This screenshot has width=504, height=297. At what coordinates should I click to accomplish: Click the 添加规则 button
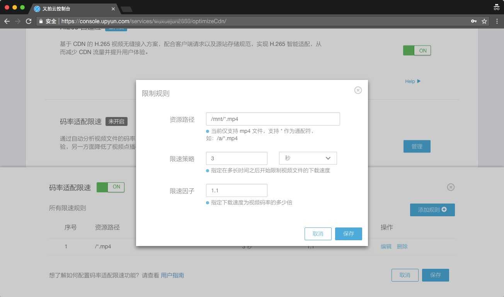(x=432, y=210)
